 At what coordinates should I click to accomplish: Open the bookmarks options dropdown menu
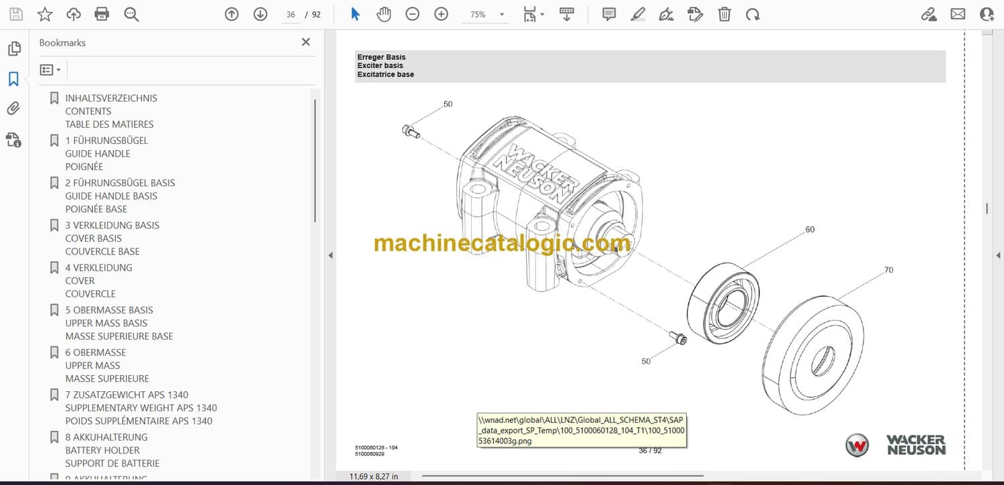click(x=50, y=70)
